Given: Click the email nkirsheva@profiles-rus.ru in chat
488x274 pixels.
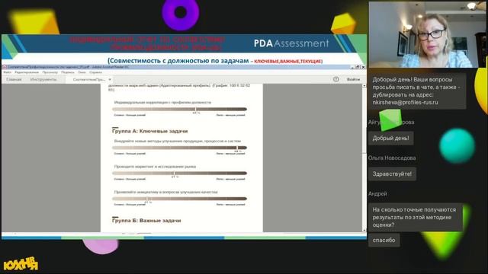Looking at the screenshot, I should (405, 102).
